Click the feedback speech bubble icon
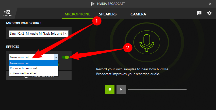This screenshot has width=216, height=110. click(199, 13)
